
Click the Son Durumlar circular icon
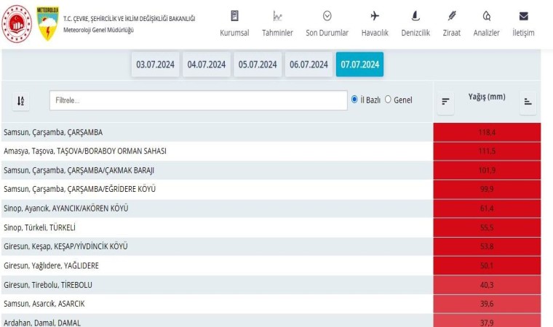click(x=327, y=16)
